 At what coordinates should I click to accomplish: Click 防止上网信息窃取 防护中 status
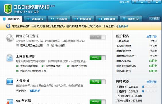pyautogui.click(x=153, y=66)
